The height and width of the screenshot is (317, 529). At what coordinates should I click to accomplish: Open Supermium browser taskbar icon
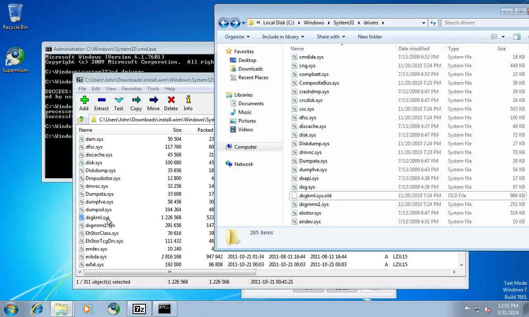pyautogui.click(x=113, y=308)
